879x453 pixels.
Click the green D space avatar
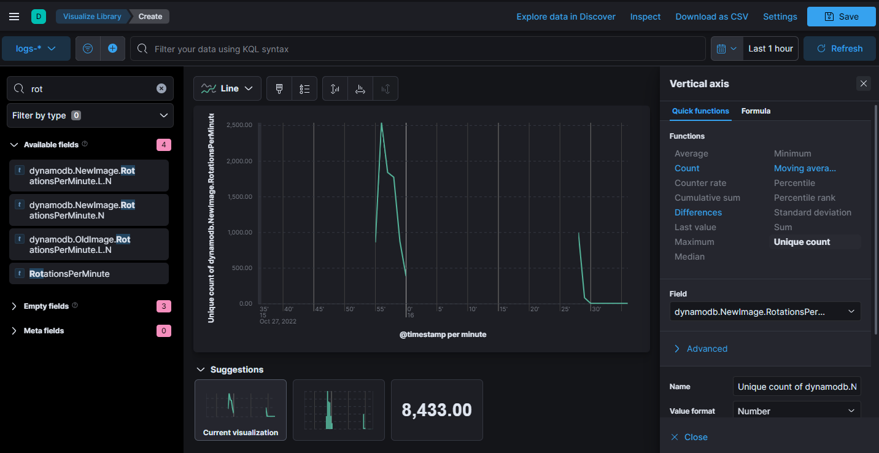(x=39, y=17)
